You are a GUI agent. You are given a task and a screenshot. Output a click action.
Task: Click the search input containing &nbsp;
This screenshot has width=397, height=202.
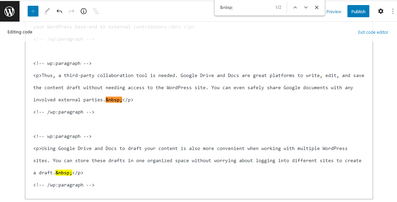pos(236,7)
